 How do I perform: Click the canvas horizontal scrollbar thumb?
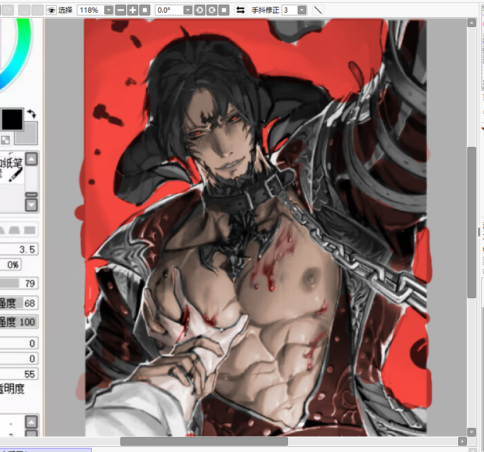click(204, 441)
